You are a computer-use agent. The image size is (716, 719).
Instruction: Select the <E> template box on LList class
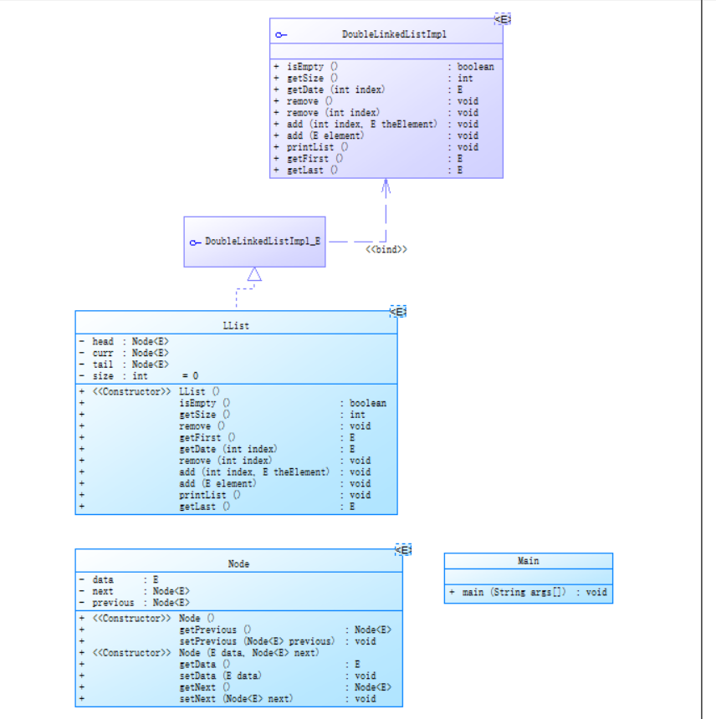[x=397, y=312]
